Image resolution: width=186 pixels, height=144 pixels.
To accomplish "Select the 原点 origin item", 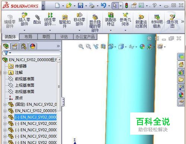I will 19,98.
